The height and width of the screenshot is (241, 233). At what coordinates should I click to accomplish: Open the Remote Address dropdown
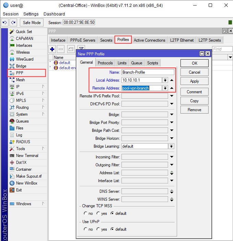(x=165, y=88)
